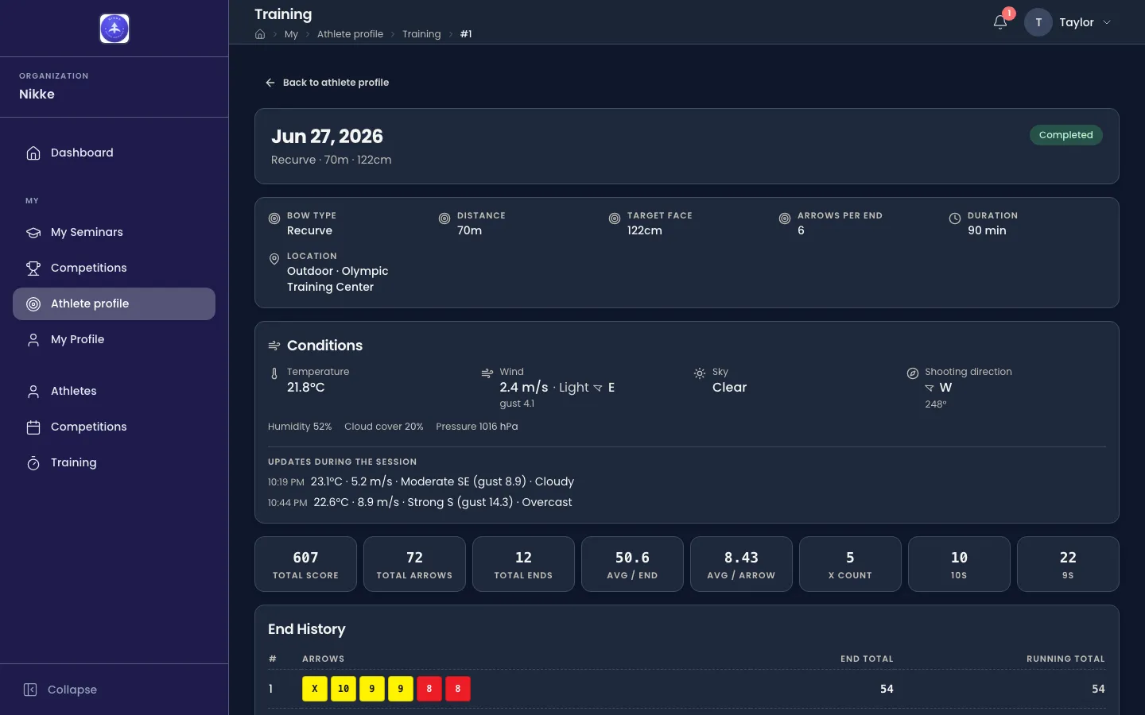1145x715 pixels.
Task: Open My Profile in the sidebar
Action: [x=114, y=339]
